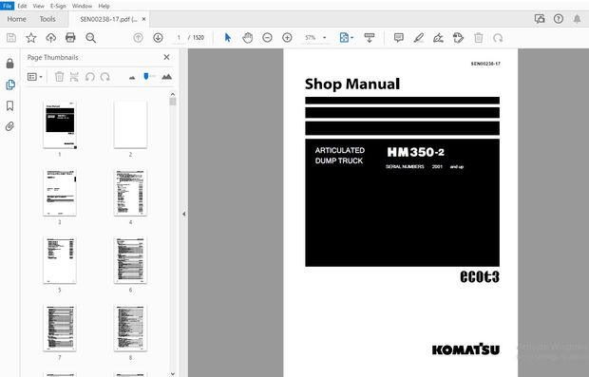
Task: Open the thumbnail options dropdown
Action: tap(34, 77)
